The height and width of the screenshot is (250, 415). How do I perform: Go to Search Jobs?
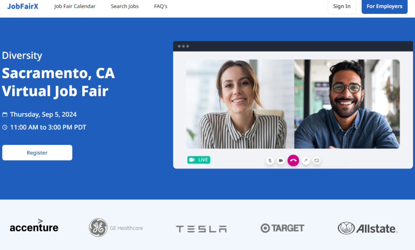[x=125, y=6]
